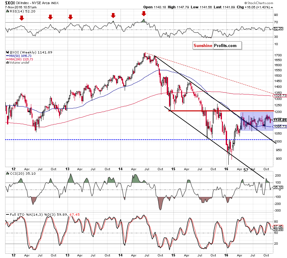Screen dimensions: 287x258
Task: Click the 35.10 CCI value tag
Action: point(278,187)
